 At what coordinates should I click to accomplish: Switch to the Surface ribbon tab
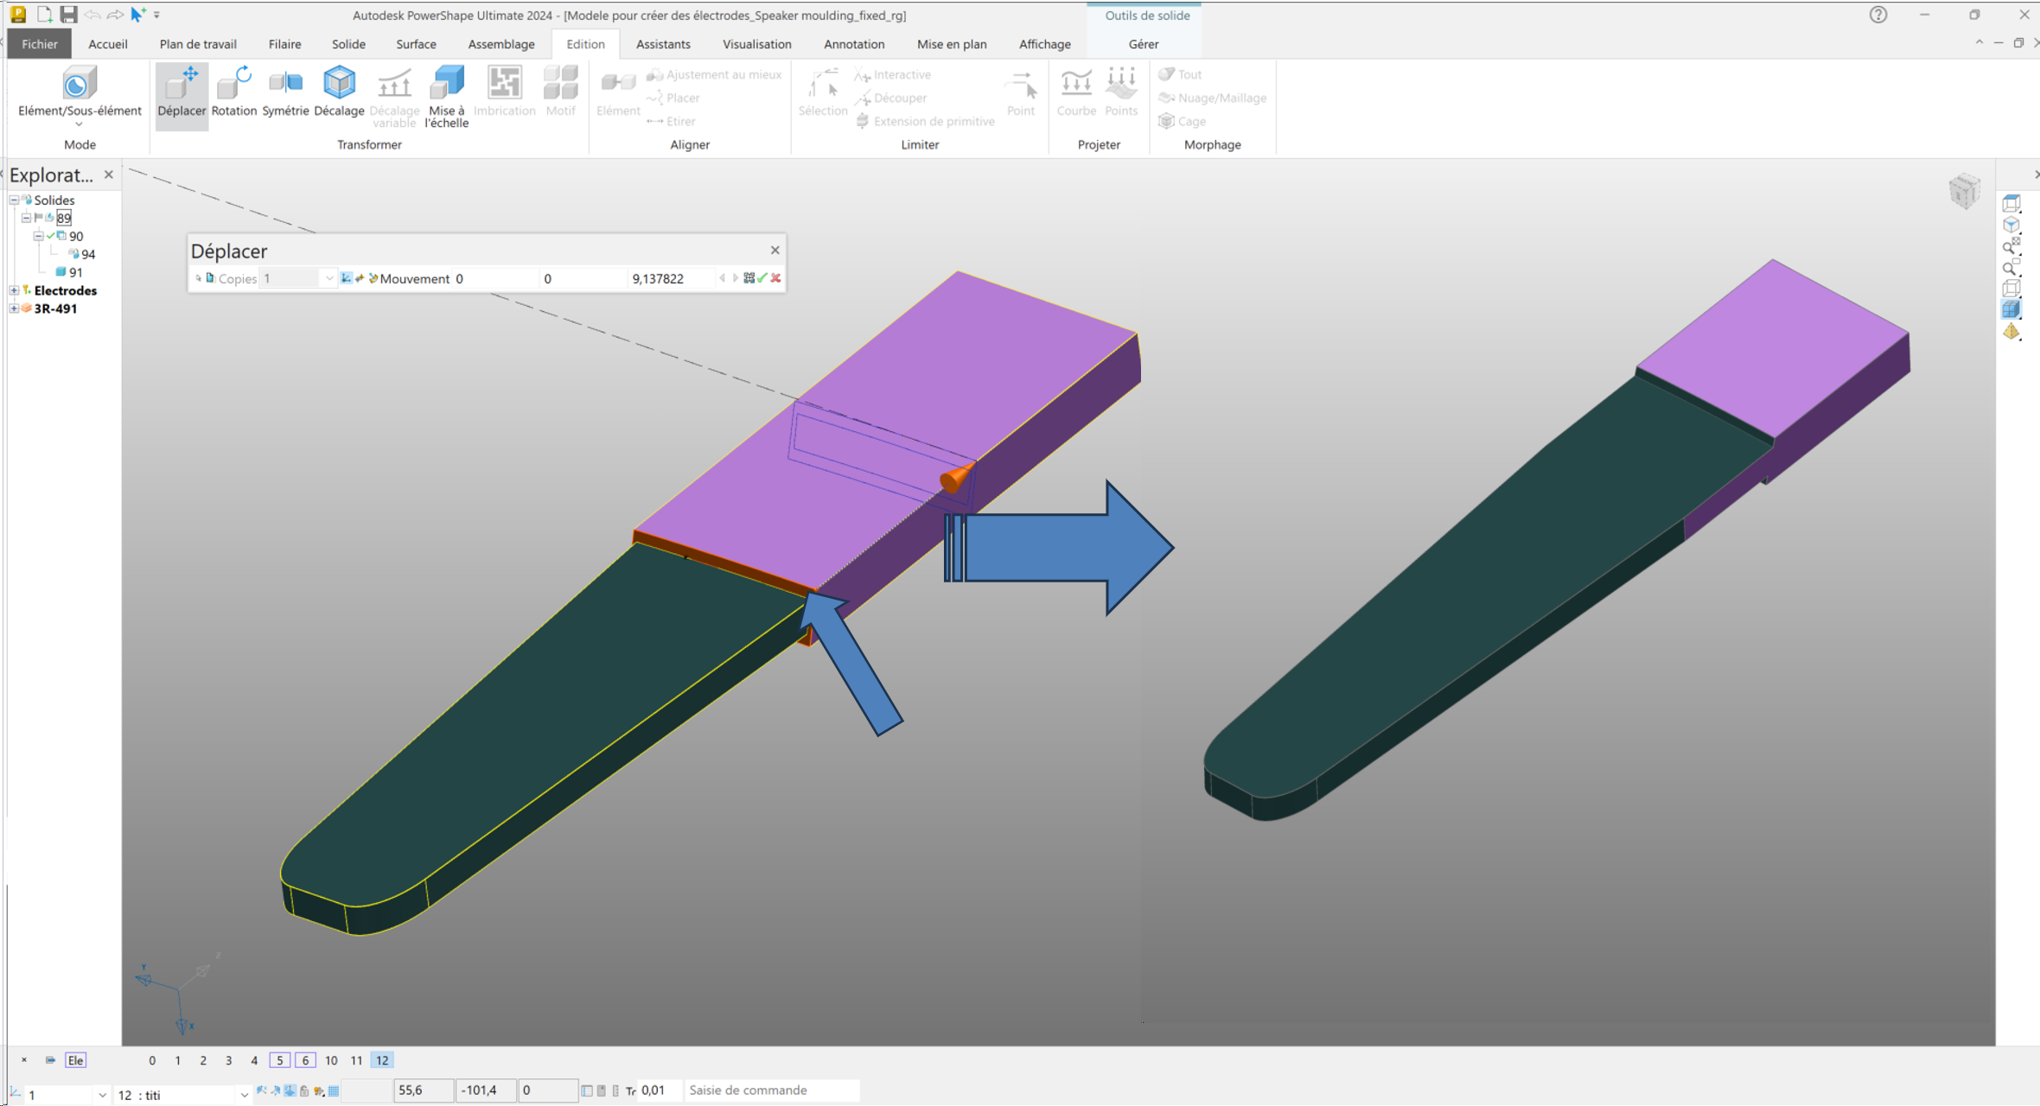[416, 44]
